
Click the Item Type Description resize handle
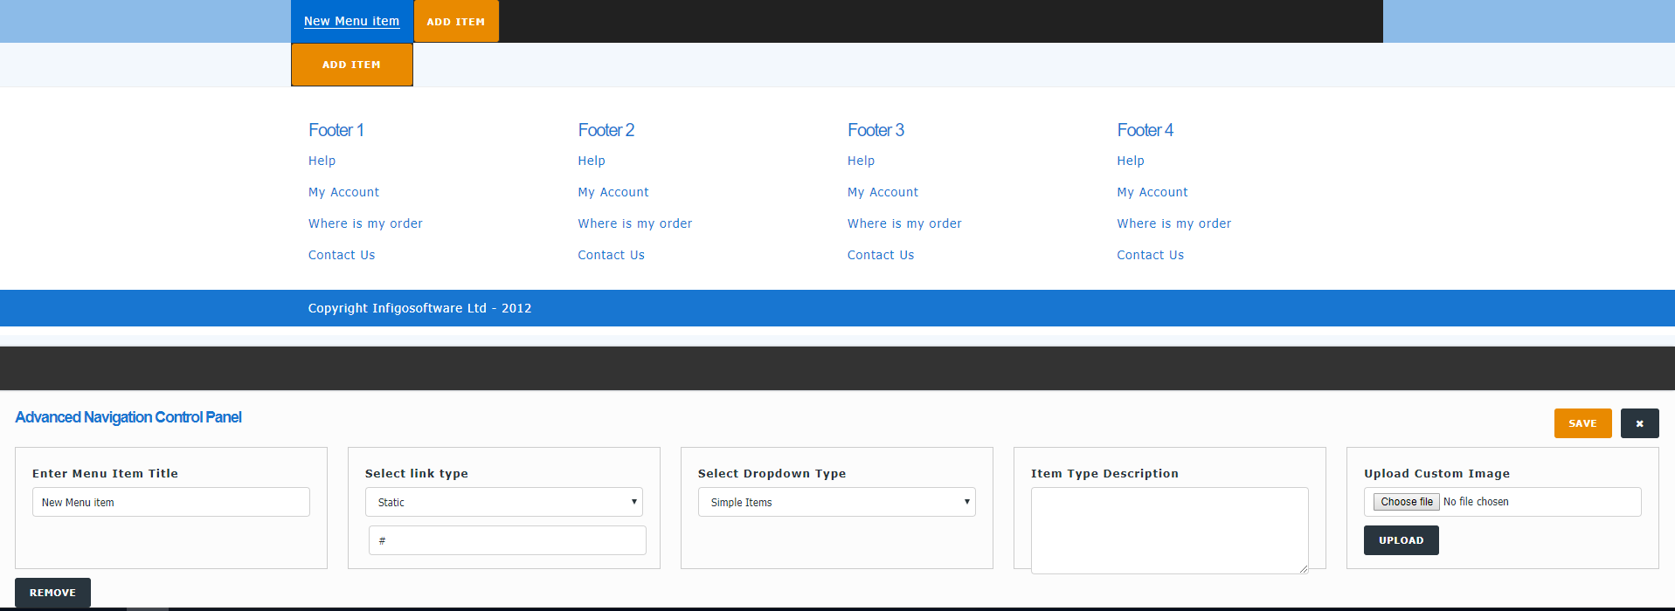coord(1303,568)
